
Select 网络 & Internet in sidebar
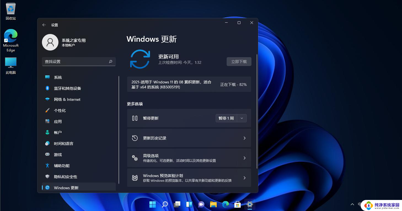point(79,99)
